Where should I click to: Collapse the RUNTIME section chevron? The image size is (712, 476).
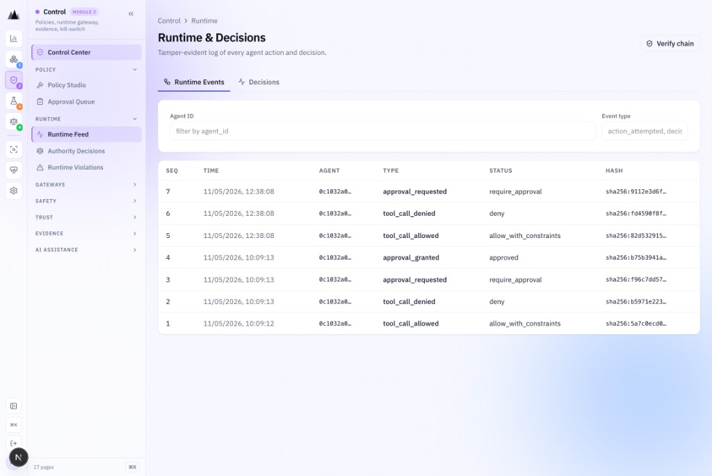pyautogui.click(x=135, y=119)
